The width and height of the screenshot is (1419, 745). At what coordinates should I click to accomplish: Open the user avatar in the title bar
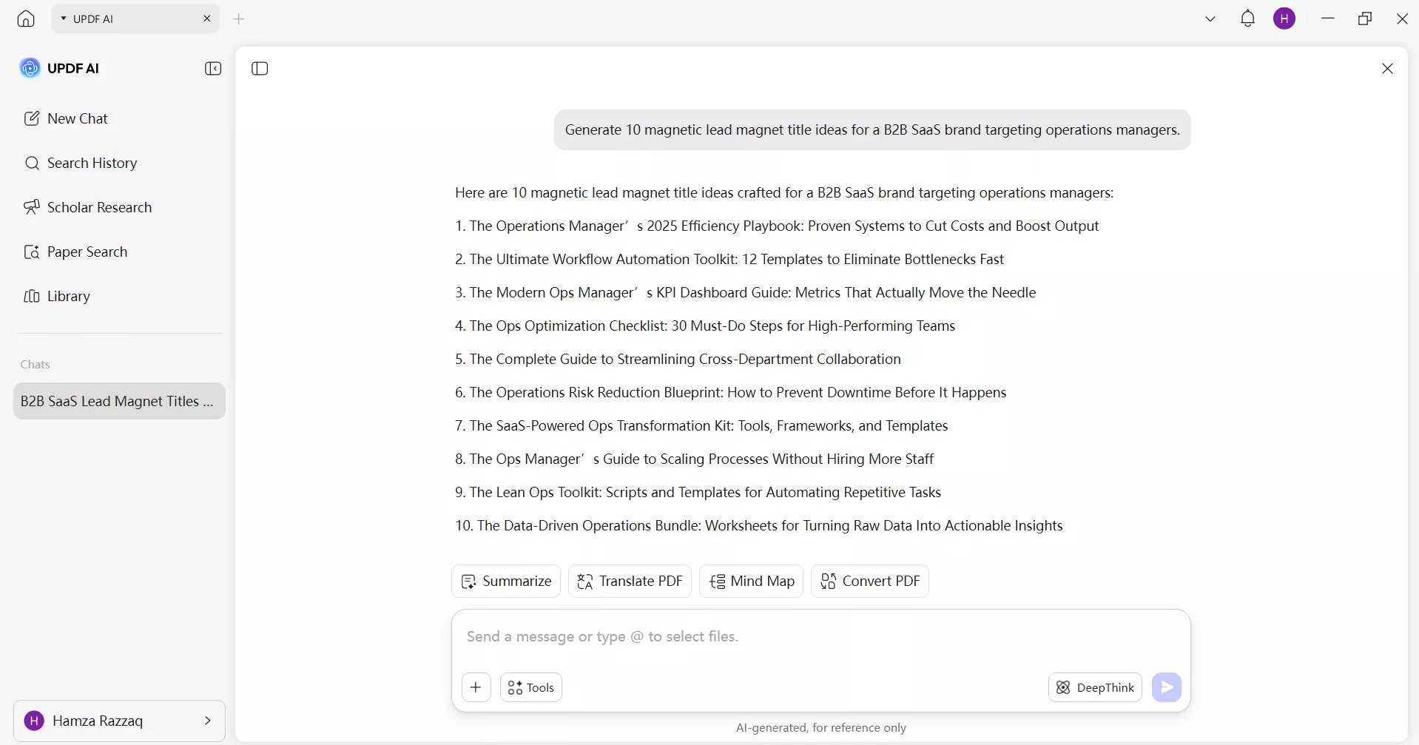click(1284, 18)
